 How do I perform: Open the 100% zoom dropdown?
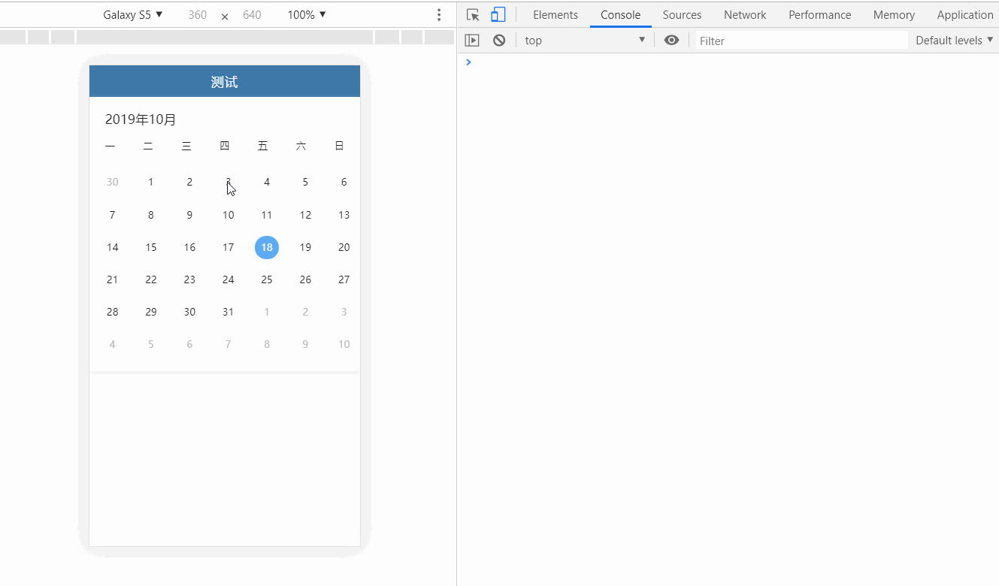(307, 15)
